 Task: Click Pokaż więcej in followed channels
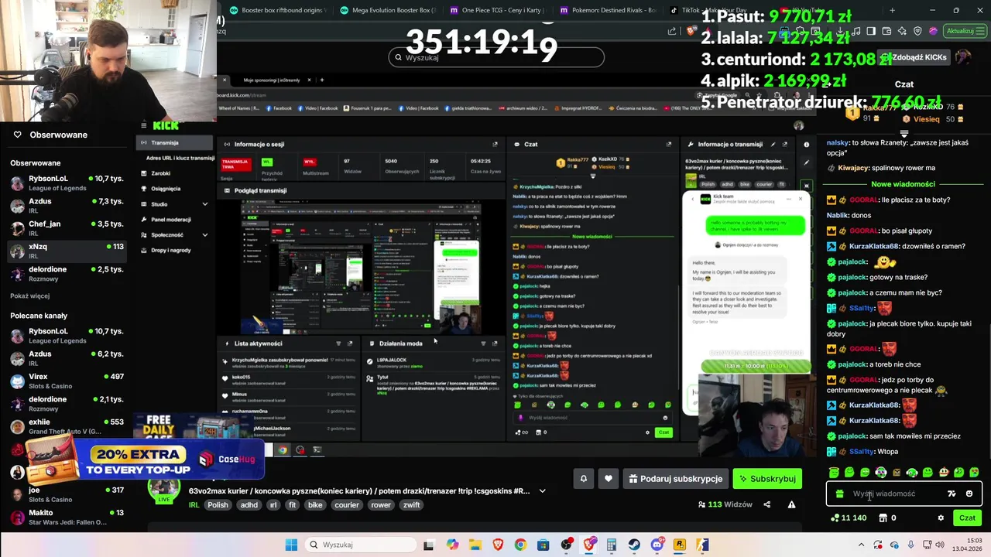(30, 296)
